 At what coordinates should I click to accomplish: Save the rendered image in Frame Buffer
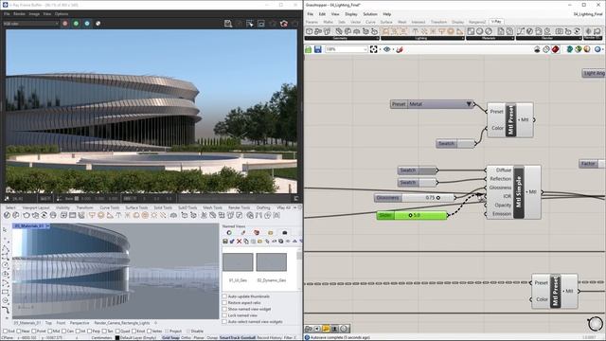point(228,24)
